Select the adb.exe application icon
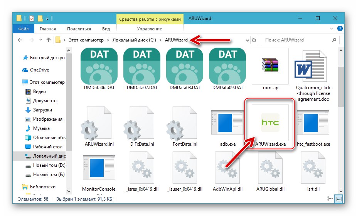This screenshot has height=216, width=357. tap(227, 123)
